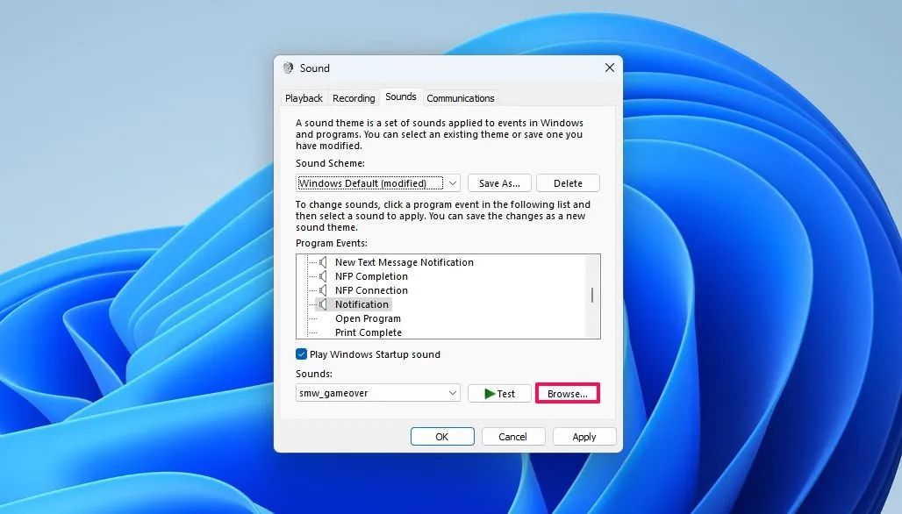Switch to the Recording tab
The image size is (902, 514).
pyautogui.click(x=354, y=98)
